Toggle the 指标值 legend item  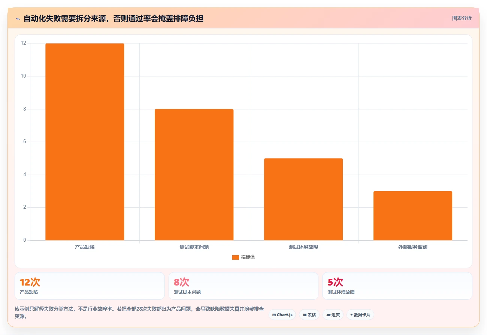[243, 257]
